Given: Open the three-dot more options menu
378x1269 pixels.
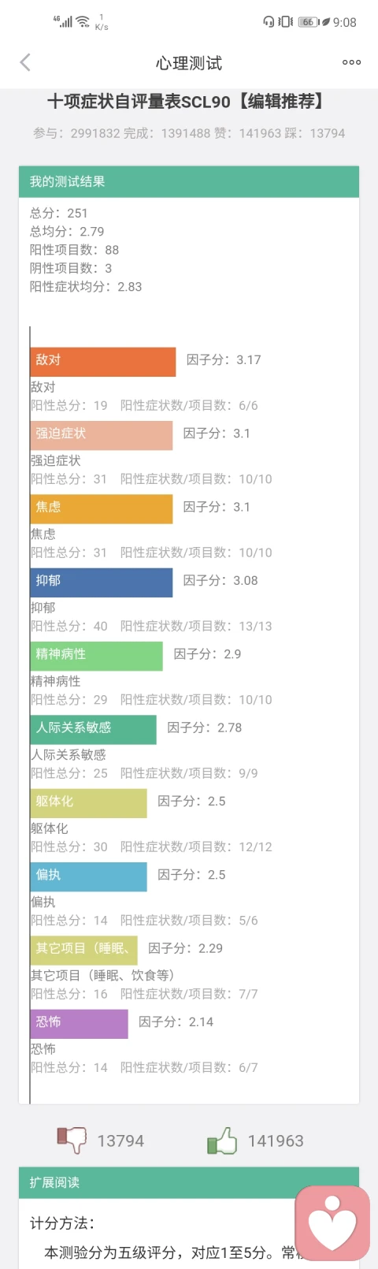Looking at the screenshot, I should tap(351, 62).
